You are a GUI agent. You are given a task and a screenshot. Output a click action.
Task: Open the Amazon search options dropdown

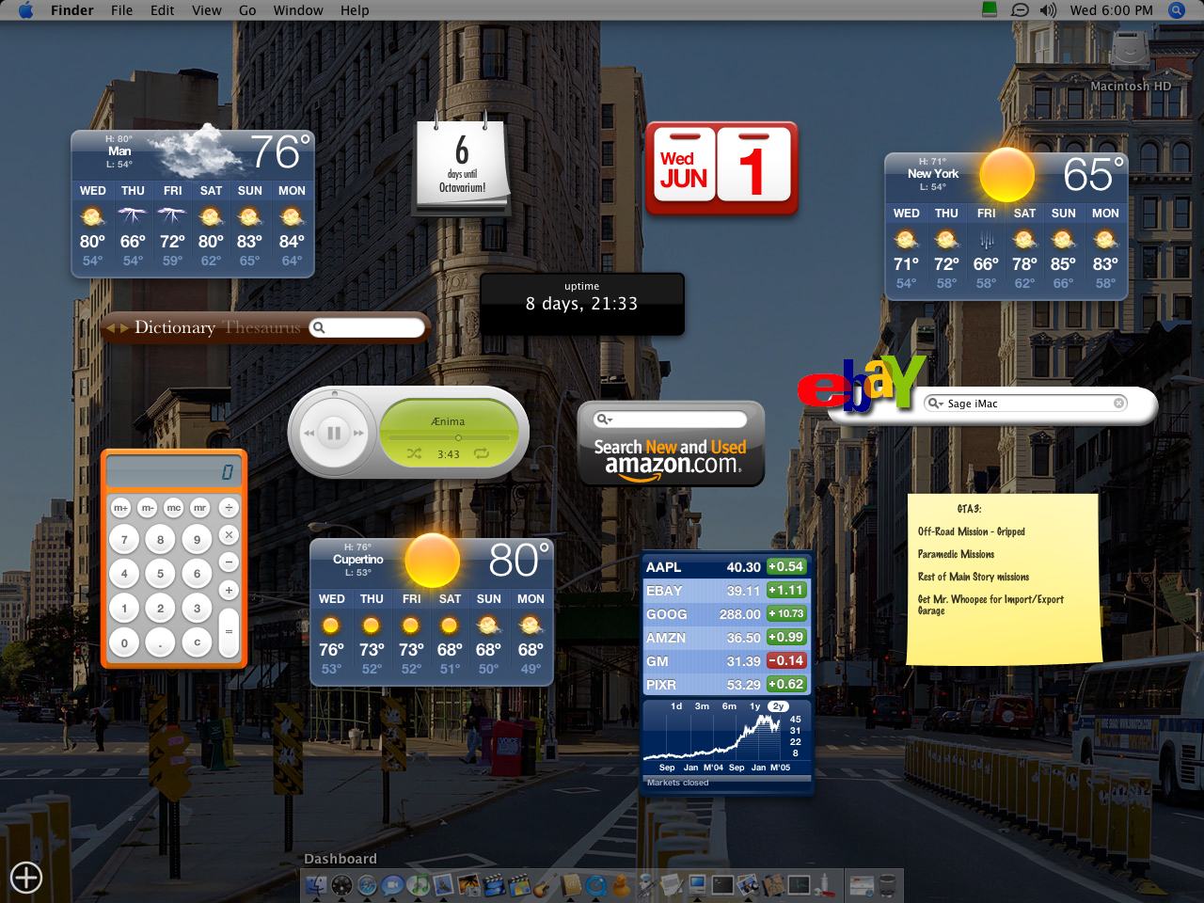point(605,419)
